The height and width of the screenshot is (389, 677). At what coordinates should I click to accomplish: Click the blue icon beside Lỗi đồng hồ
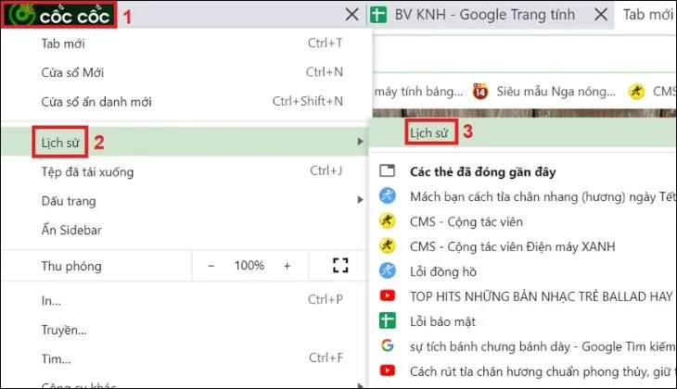[388, 271]
